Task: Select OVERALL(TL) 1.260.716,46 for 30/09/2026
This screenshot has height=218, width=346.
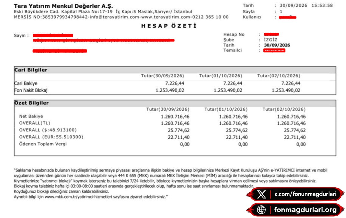Action: [175, 123]
